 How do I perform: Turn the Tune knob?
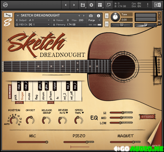pyautogui.click(x=115, y=17)
